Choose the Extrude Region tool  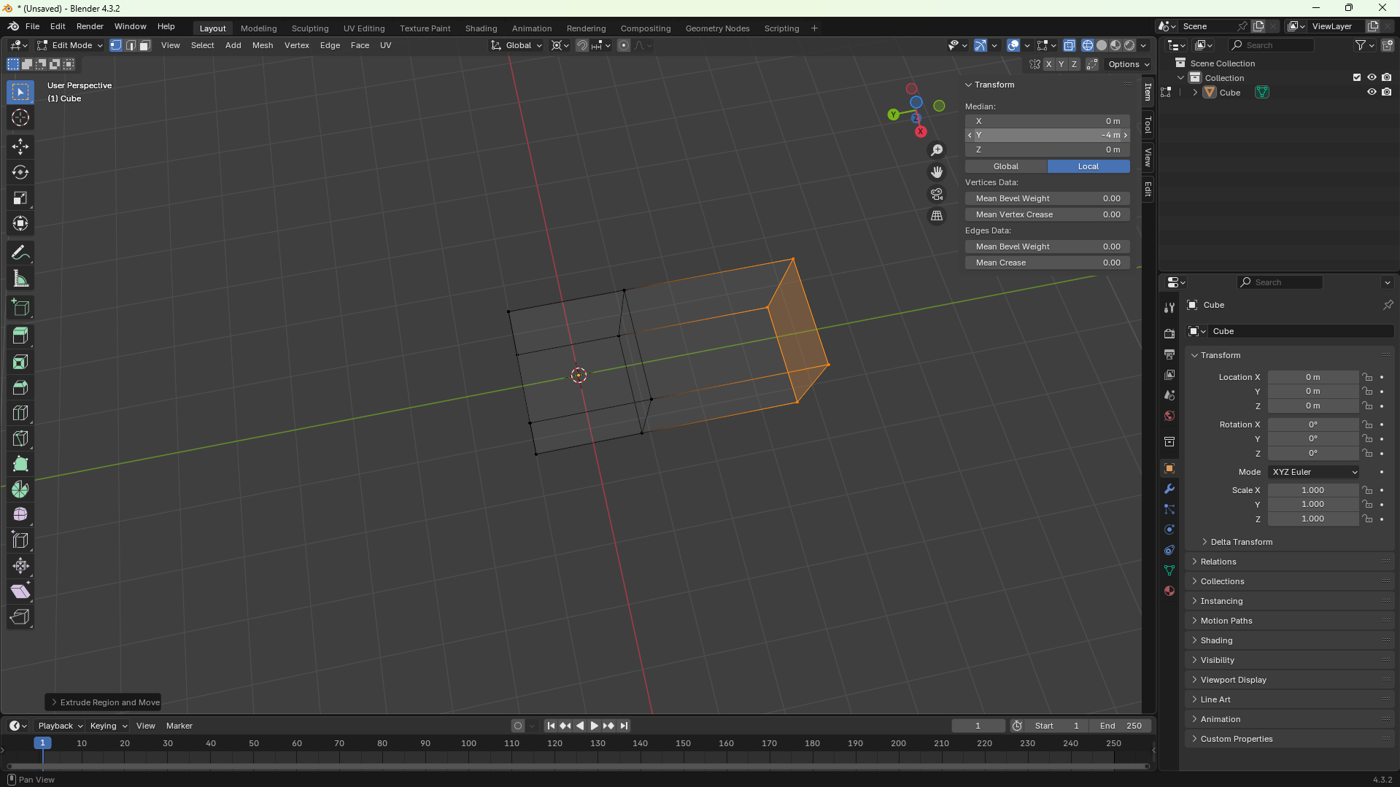pyautogui.click(x=20, y=336)
